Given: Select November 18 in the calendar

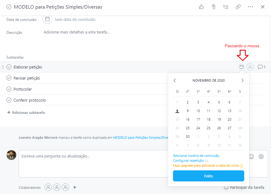Looking at the screenshot, I should (209, 120).
